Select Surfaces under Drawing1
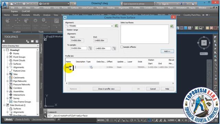This screenshot has height=124, width=220. click(17, 64)
